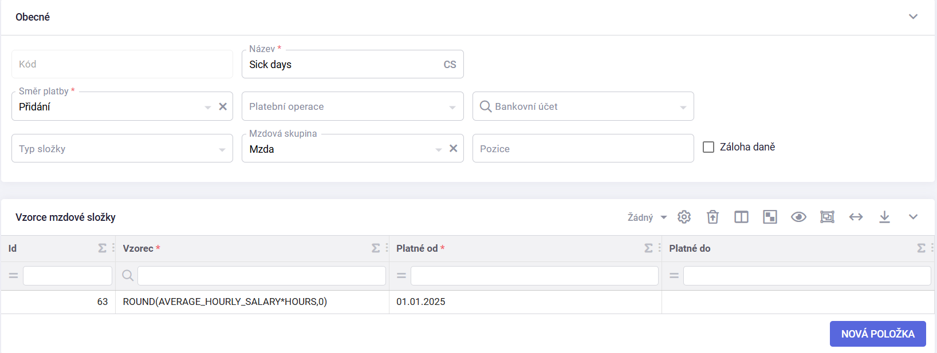Focus the Kód input field

click(122, 64)
